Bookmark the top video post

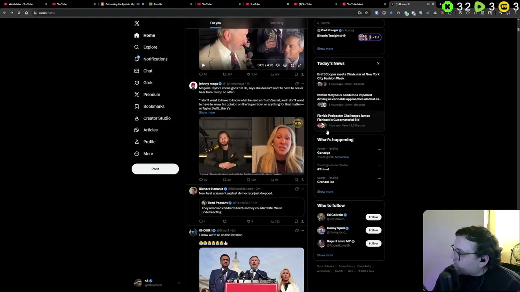296,74
